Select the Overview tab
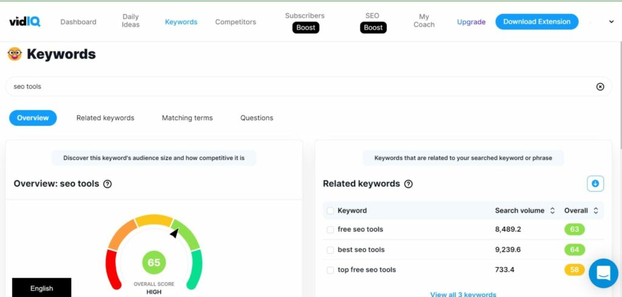This screenshot has height=297, width=622. [x=33, y=118]
